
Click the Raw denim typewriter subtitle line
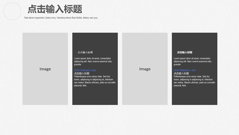(x=61, y=18)
